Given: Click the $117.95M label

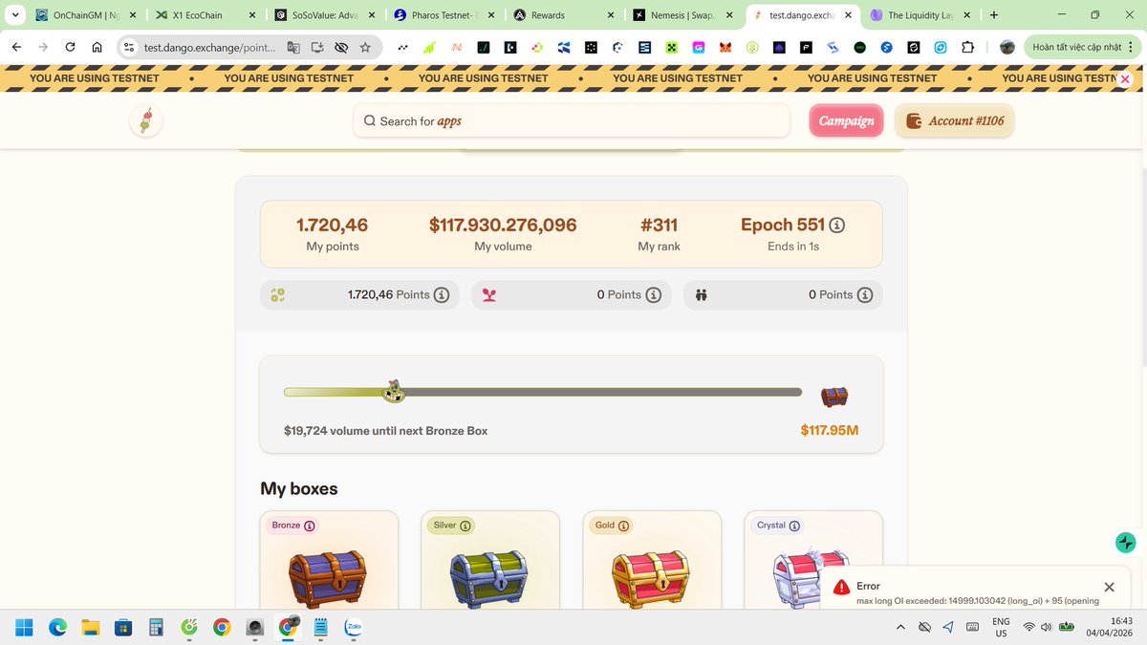Looking at the screenshot, I should click(x=830, y=430).
